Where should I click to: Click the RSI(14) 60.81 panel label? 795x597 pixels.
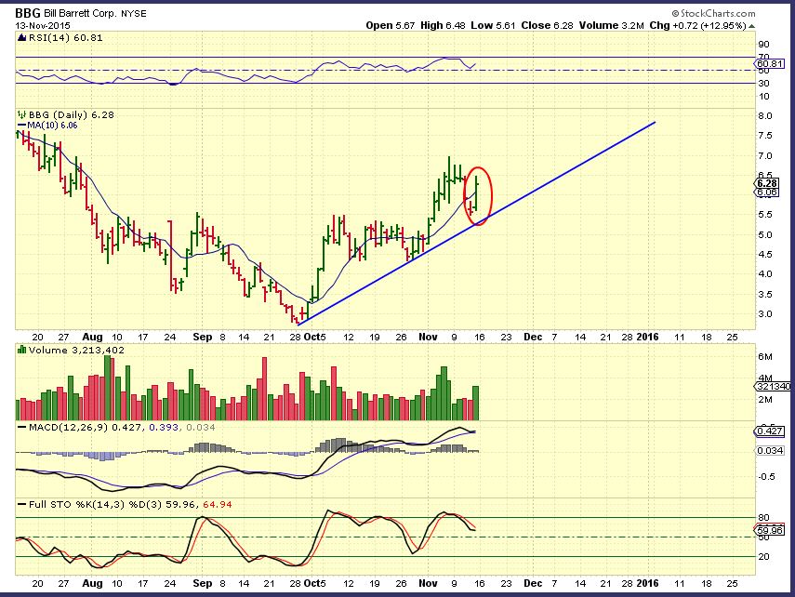pos(65,38)
